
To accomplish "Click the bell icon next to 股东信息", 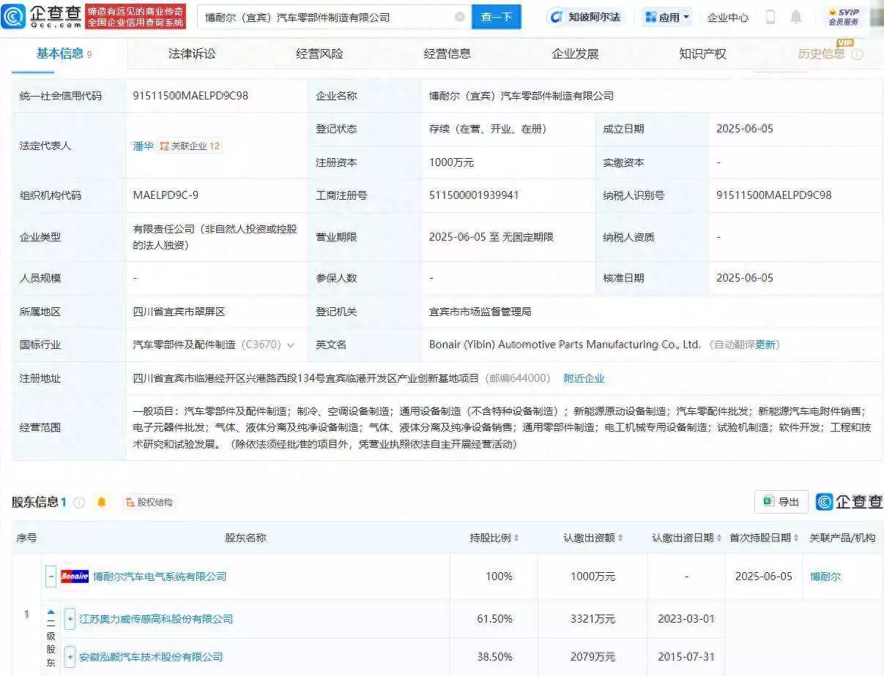I will 101,503.
